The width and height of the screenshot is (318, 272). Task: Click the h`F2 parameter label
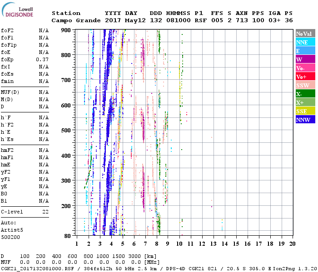point(7,125)
